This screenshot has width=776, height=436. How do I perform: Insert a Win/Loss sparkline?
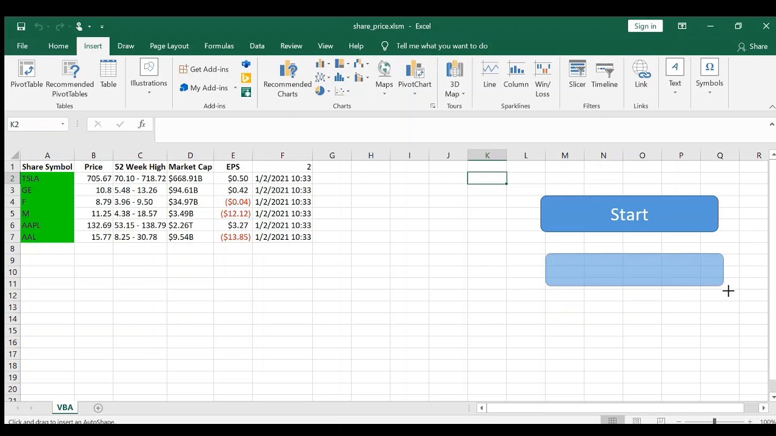543,79
